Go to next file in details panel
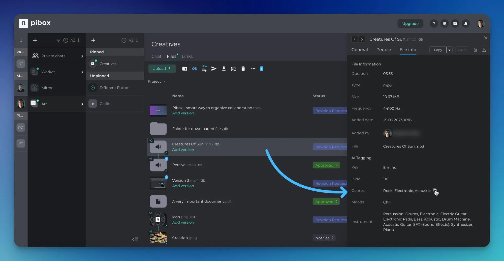This screenshot has width=504, height=261. [x=362, y=39]
